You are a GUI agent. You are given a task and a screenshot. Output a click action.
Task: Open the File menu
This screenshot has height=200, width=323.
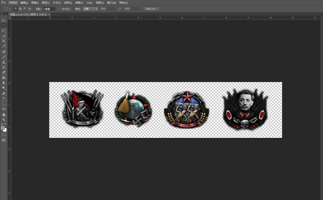coord(13,3)
